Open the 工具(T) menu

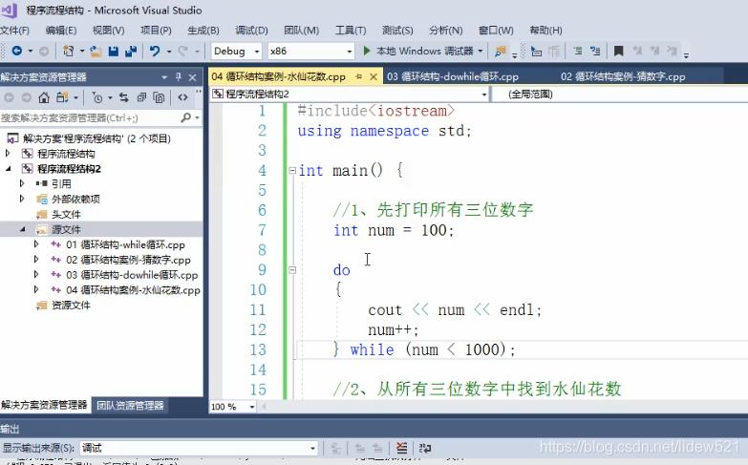(351, 30)
